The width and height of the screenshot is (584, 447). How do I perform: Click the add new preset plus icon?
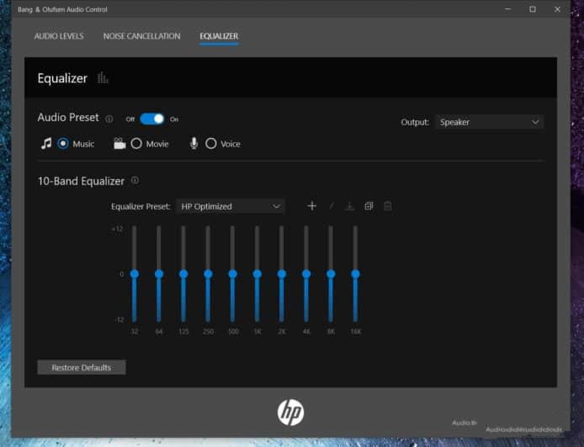click(x=311, y=206)
